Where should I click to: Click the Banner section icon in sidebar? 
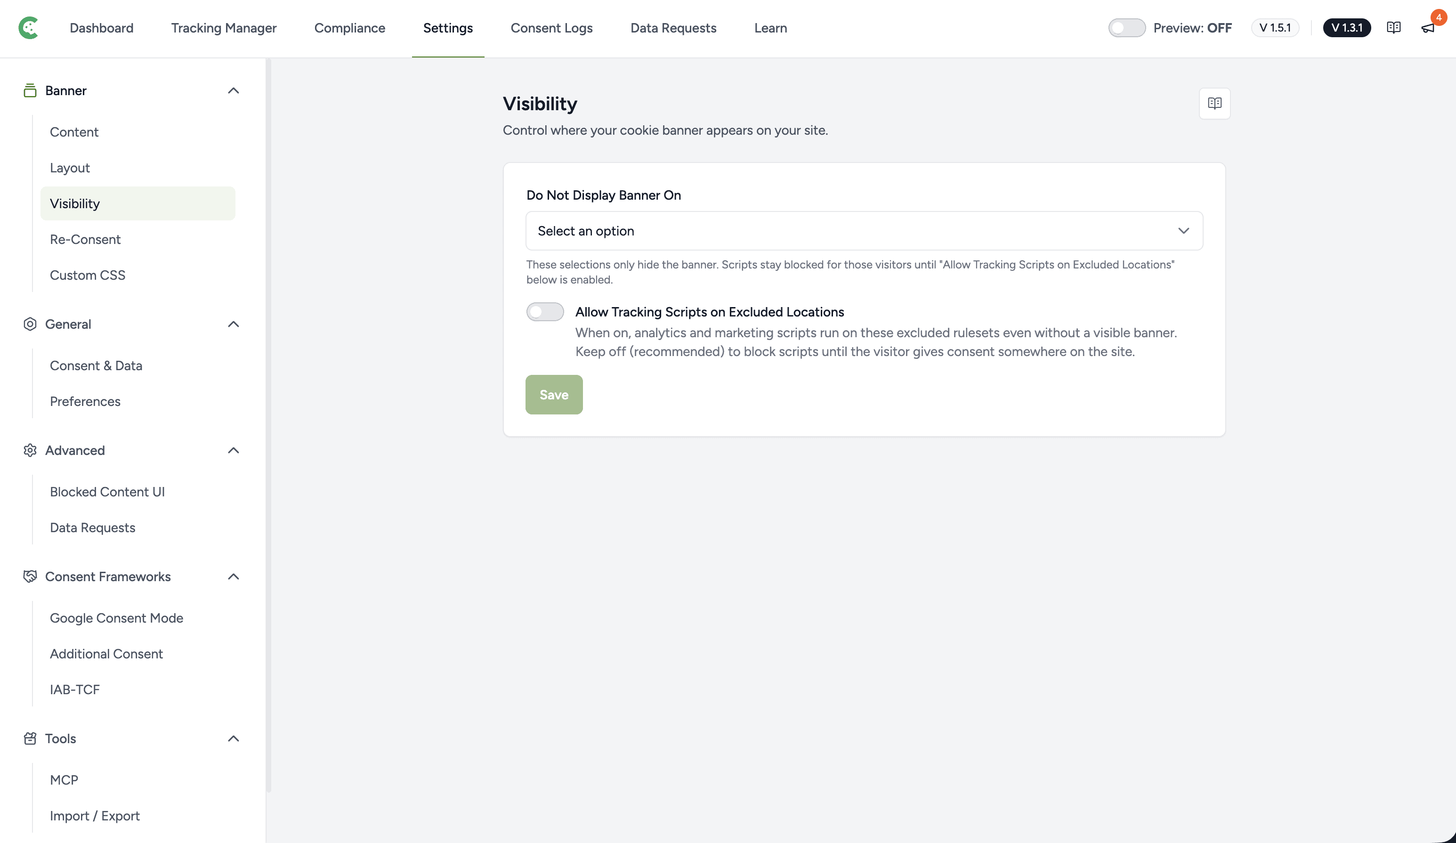[x=30, y=91]
